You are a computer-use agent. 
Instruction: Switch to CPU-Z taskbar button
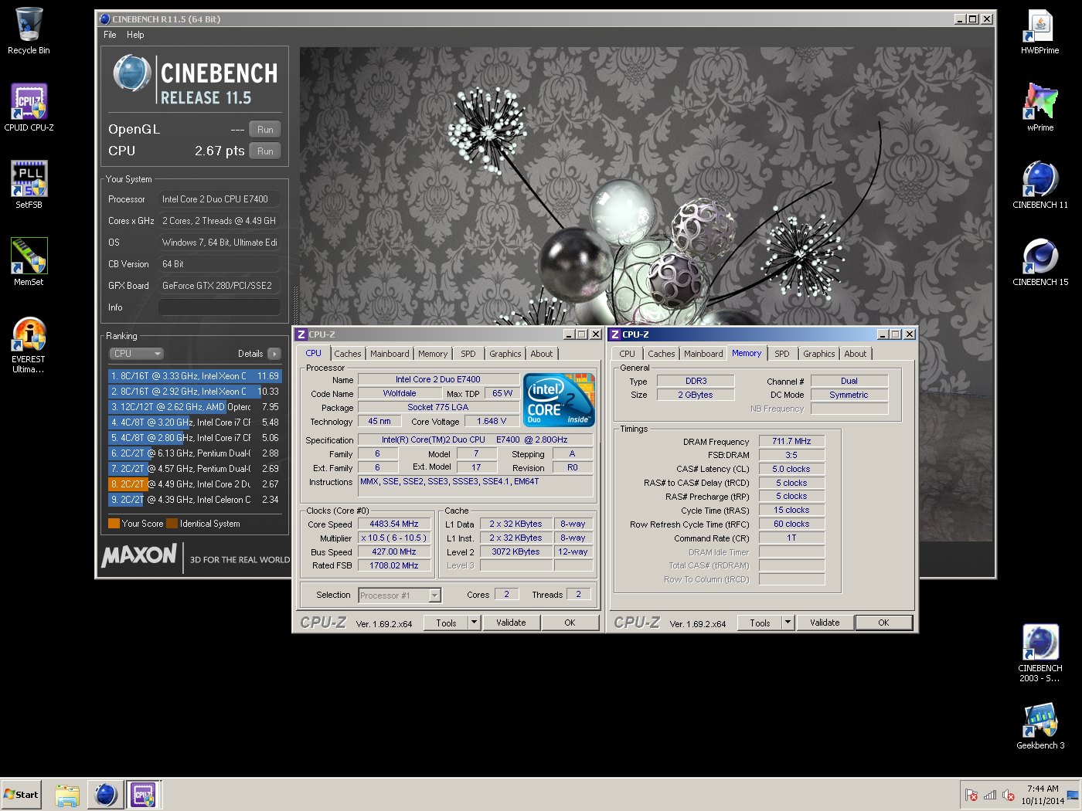[x=144, y=795]
